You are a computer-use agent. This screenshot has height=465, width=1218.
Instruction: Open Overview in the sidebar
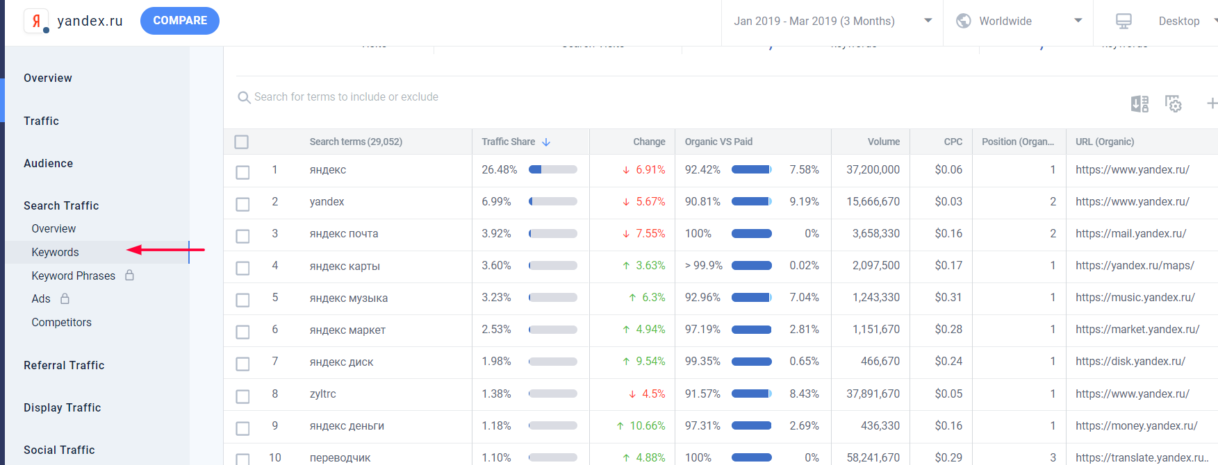[48, 78]
